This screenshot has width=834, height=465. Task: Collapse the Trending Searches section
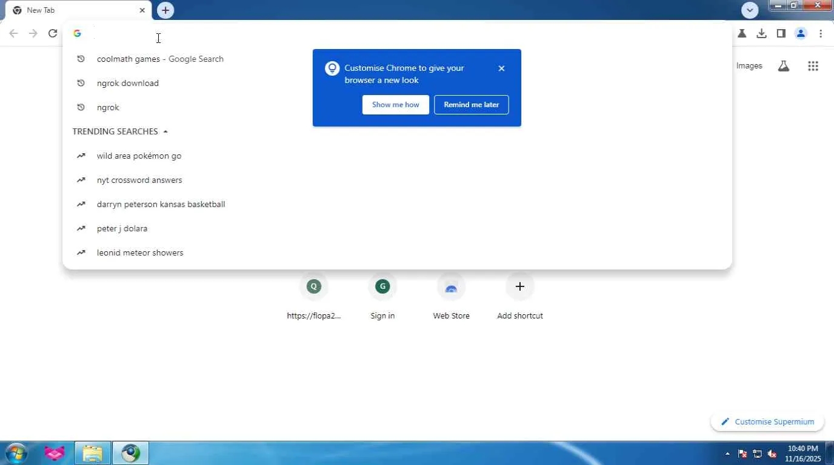(165, 131)
